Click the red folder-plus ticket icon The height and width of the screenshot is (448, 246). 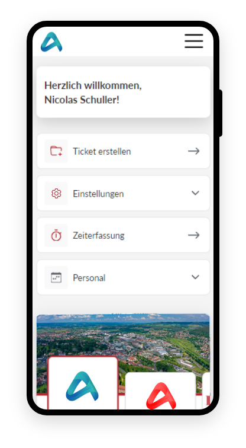coord(56,151)
